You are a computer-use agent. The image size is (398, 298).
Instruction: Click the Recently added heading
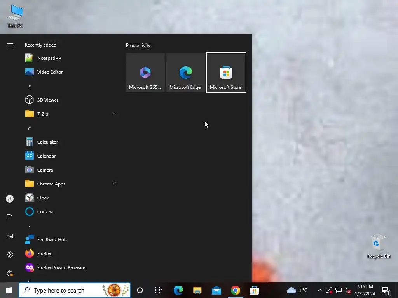click(40, 45)
